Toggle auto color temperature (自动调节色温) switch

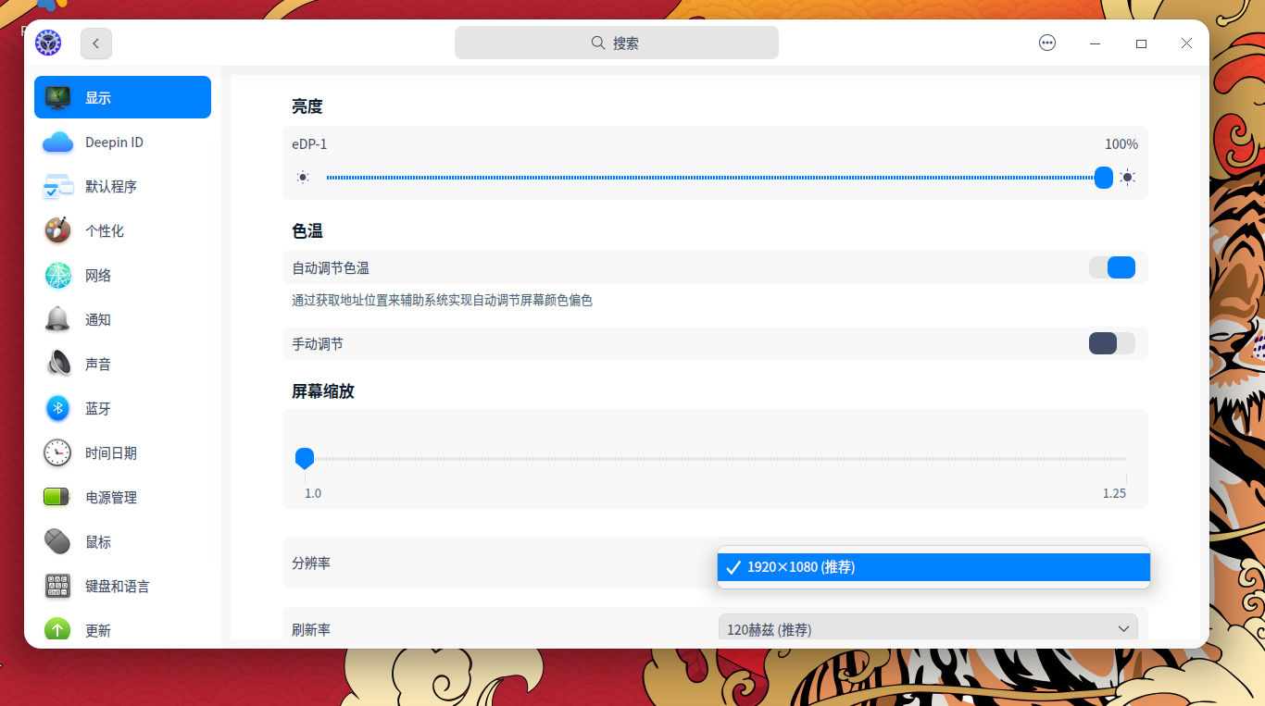(x=1112, y=267)
